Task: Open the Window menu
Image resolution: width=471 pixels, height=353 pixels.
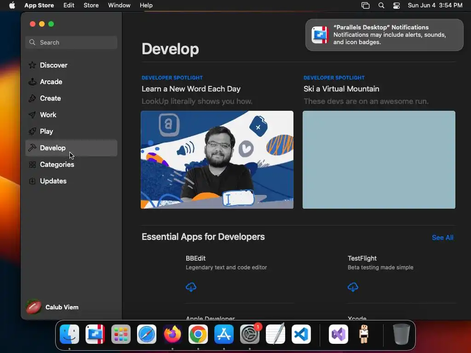Action: 119,6
